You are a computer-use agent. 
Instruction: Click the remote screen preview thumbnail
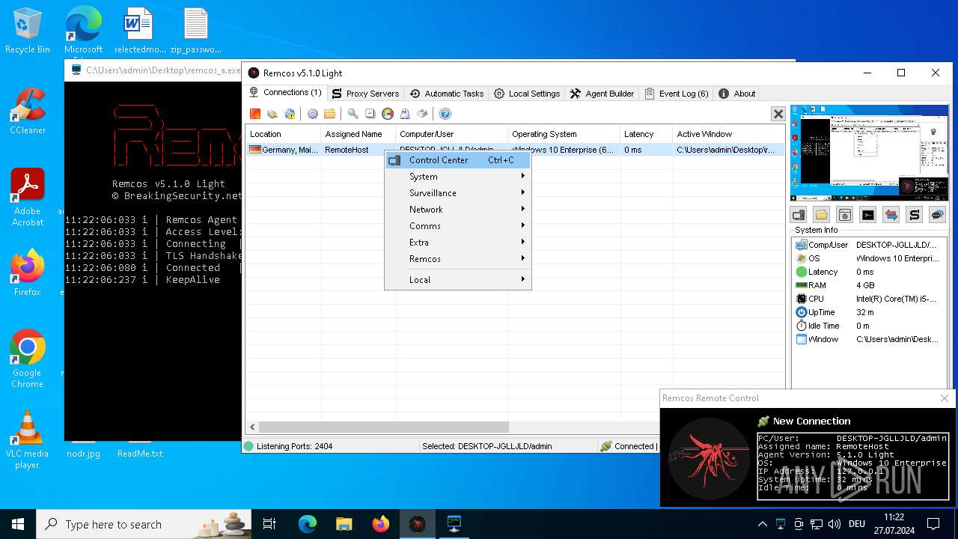[x=870, y=153]
